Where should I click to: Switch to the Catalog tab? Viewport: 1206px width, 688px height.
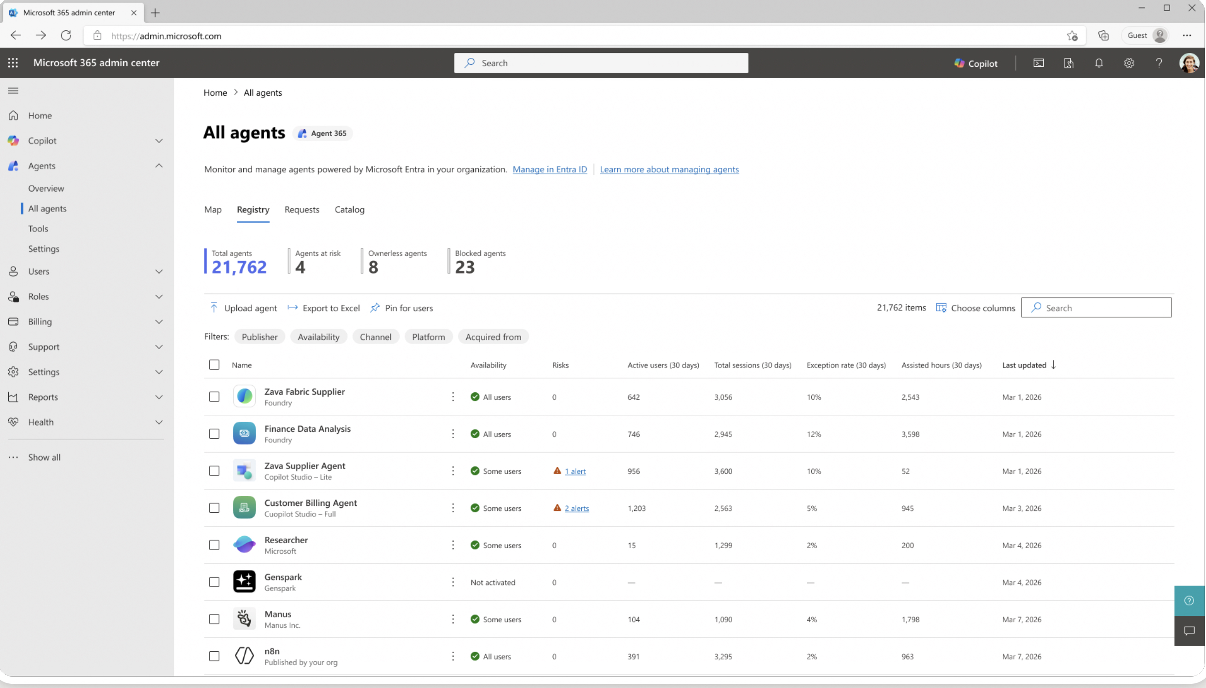pyautogui.click(x=350, y=210)
